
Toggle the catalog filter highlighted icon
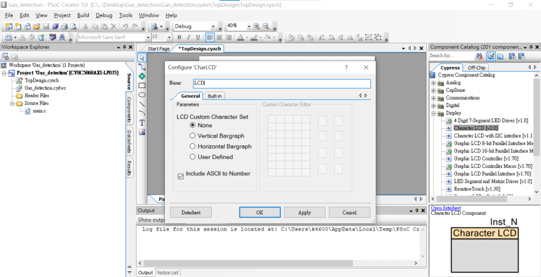coord(491,56)
